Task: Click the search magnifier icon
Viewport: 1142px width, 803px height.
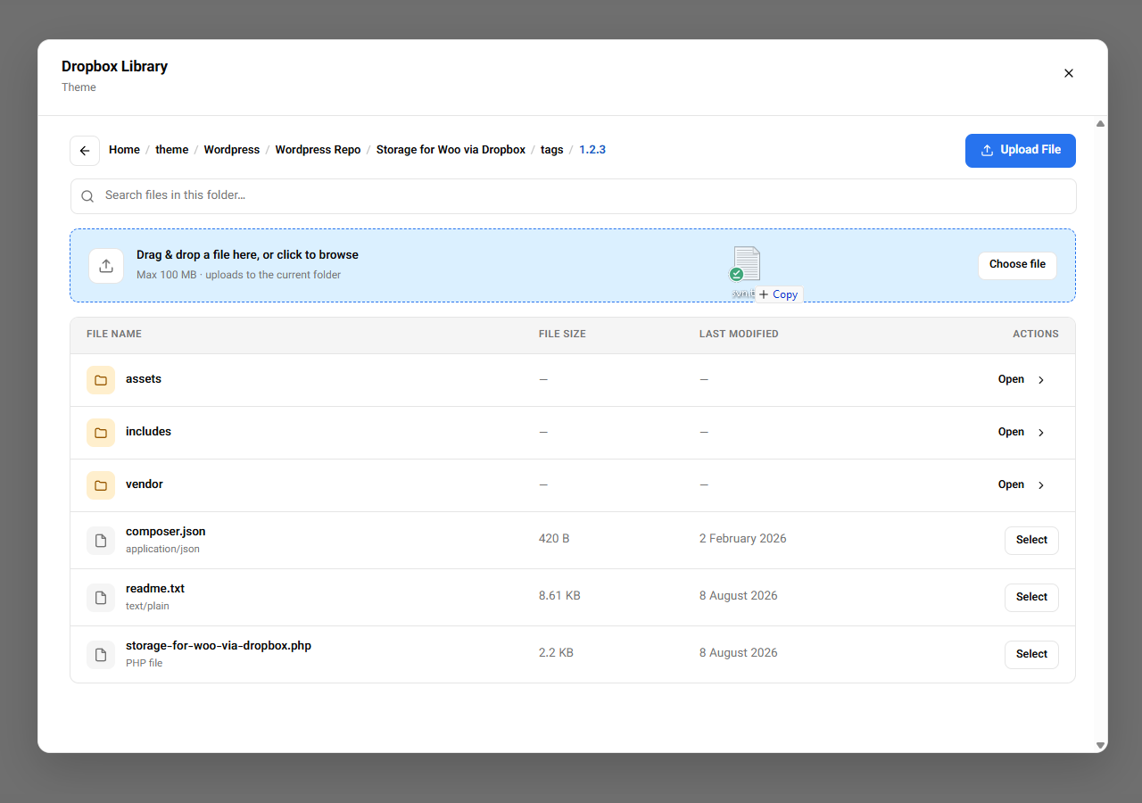Action: (87, 196)
